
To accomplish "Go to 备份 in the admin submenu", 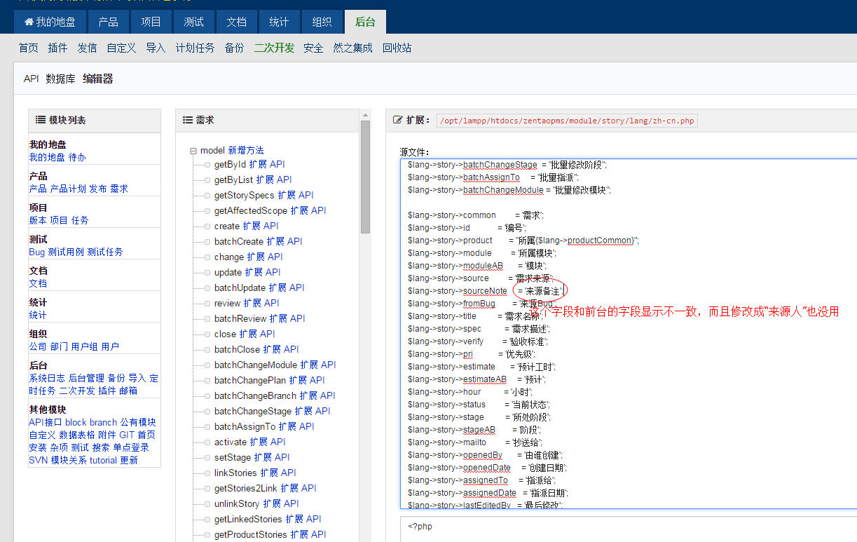I will click(x=234, y=48).
